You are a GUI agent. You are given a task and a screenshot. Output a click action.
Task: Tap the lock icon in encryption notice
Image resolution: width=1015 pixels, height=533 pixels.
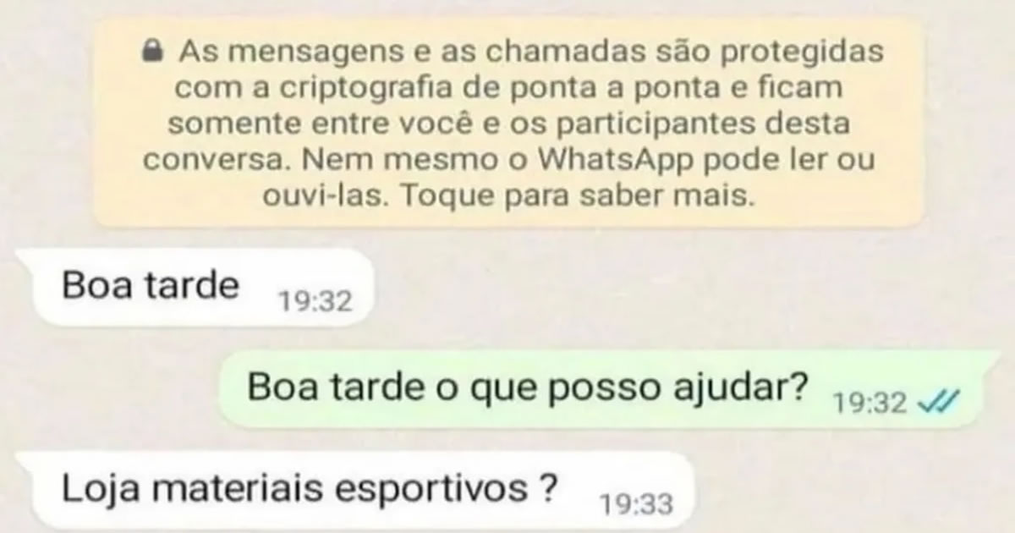pos(152,52)
